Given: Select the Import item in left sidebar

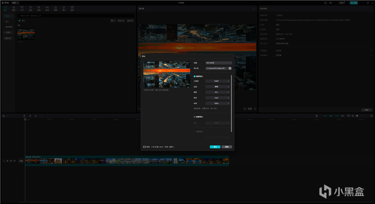Looking at the screenshot, I should point(7,21).
